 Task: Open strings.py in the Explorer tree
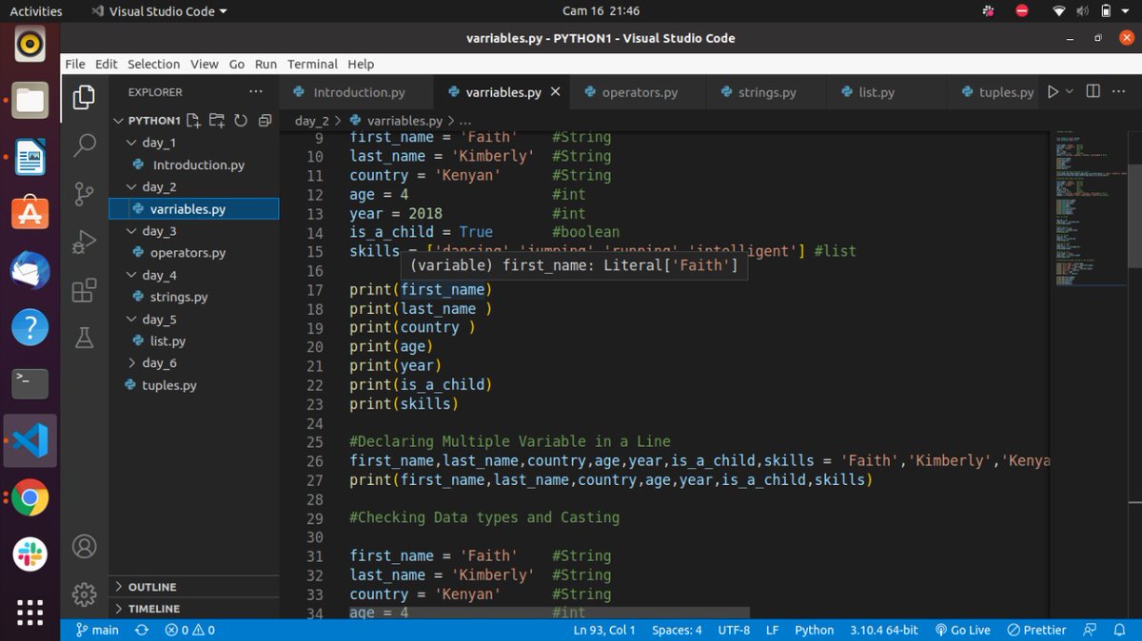pyautogui.click(x=179, y=297)
